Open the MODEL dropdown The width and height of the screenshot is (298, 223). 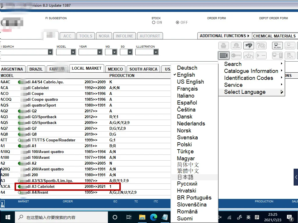pos(73,52)
